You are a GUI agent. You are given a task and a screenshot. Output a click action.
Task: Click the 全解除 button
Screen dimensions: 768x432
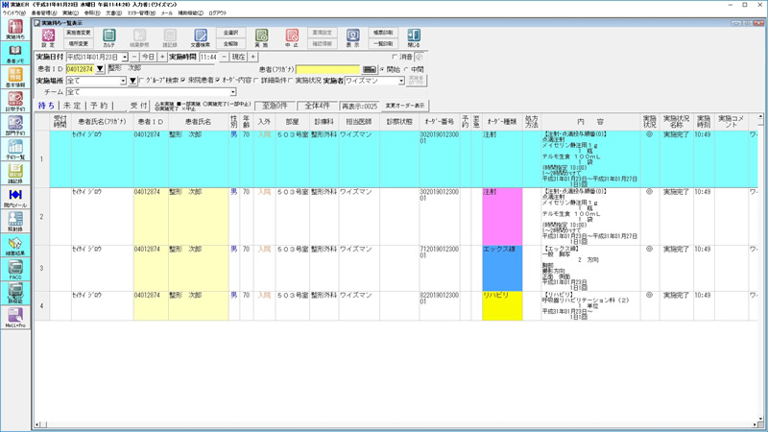230,43
